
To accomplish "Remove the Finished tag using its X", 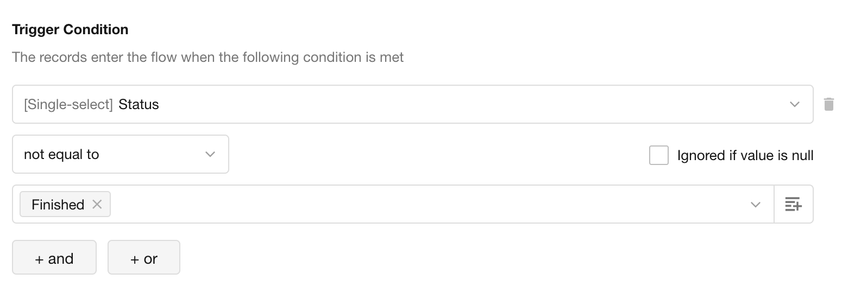I will point(97,205).
